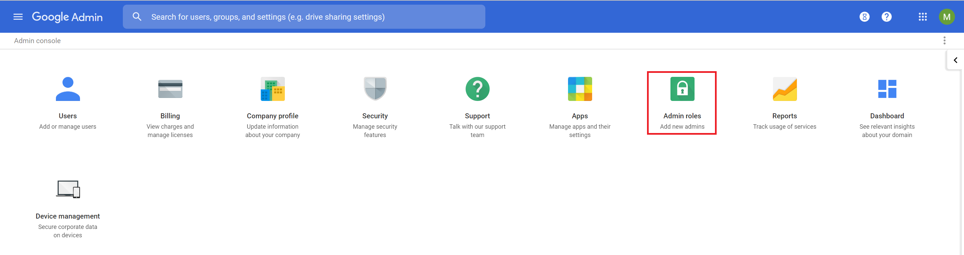The height and width of the screenshot is (255, 964).
Task: Click the Google Admin logo link
Action: 67,17
